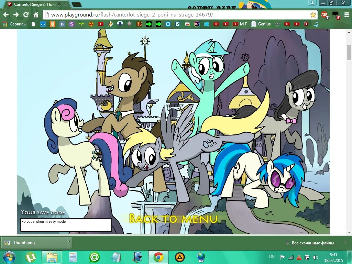Close the downloads bar

345,243
